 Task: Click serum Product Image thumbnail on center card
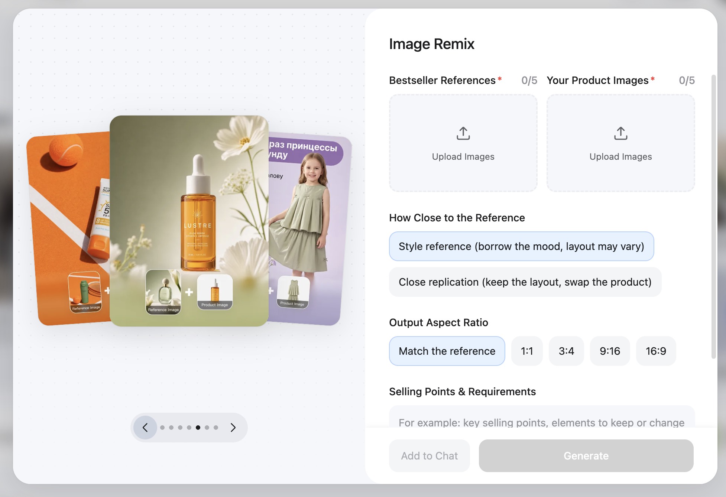(x=215, y=292)
